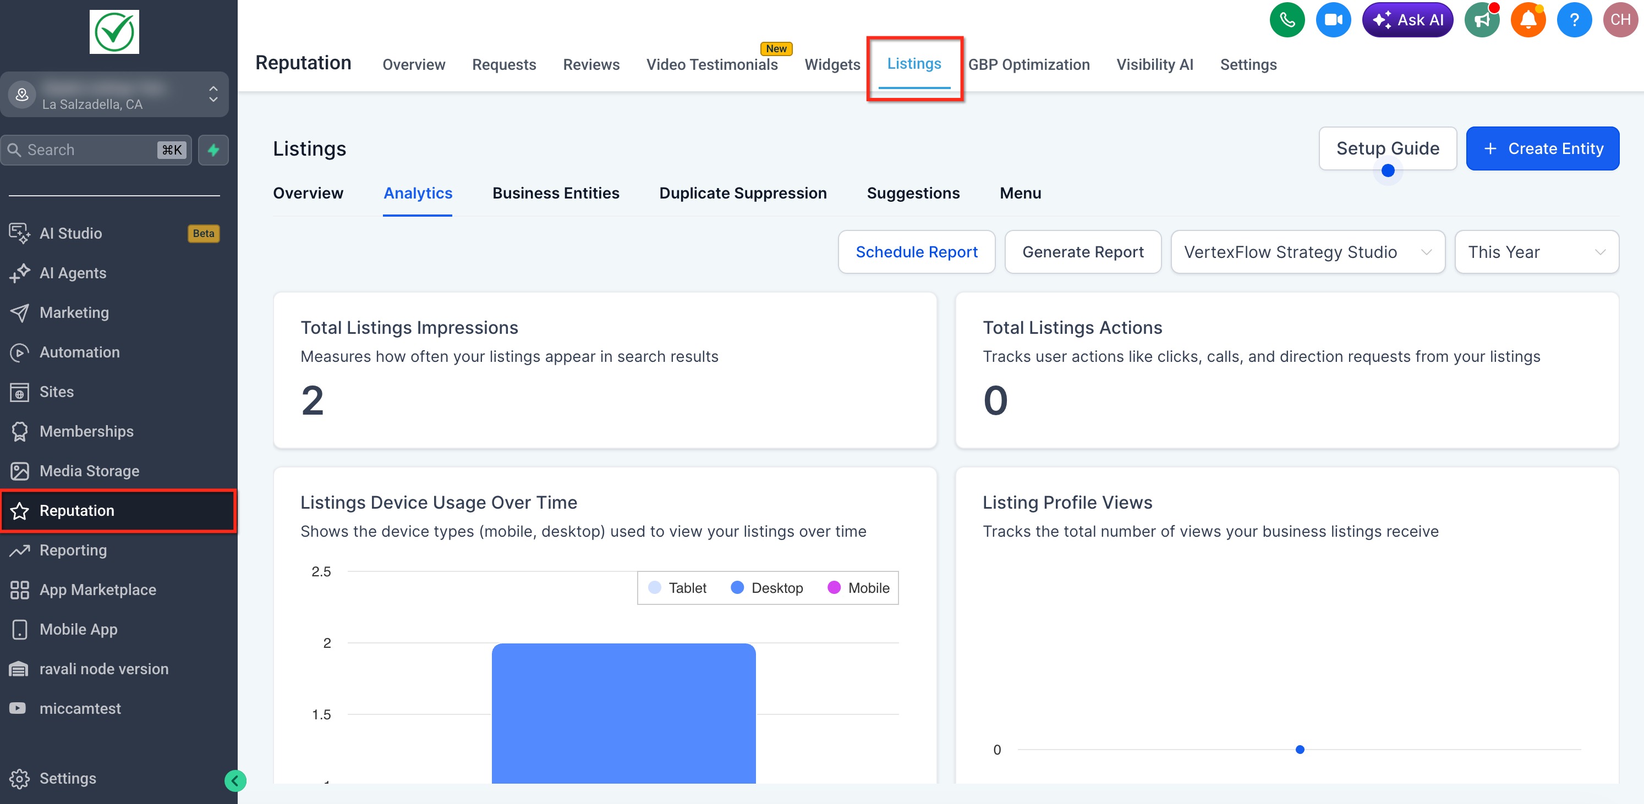The height and width of the screenshot is (804, 1644).
Task: Click the green lightning quick actions icon
Action: 213,150
